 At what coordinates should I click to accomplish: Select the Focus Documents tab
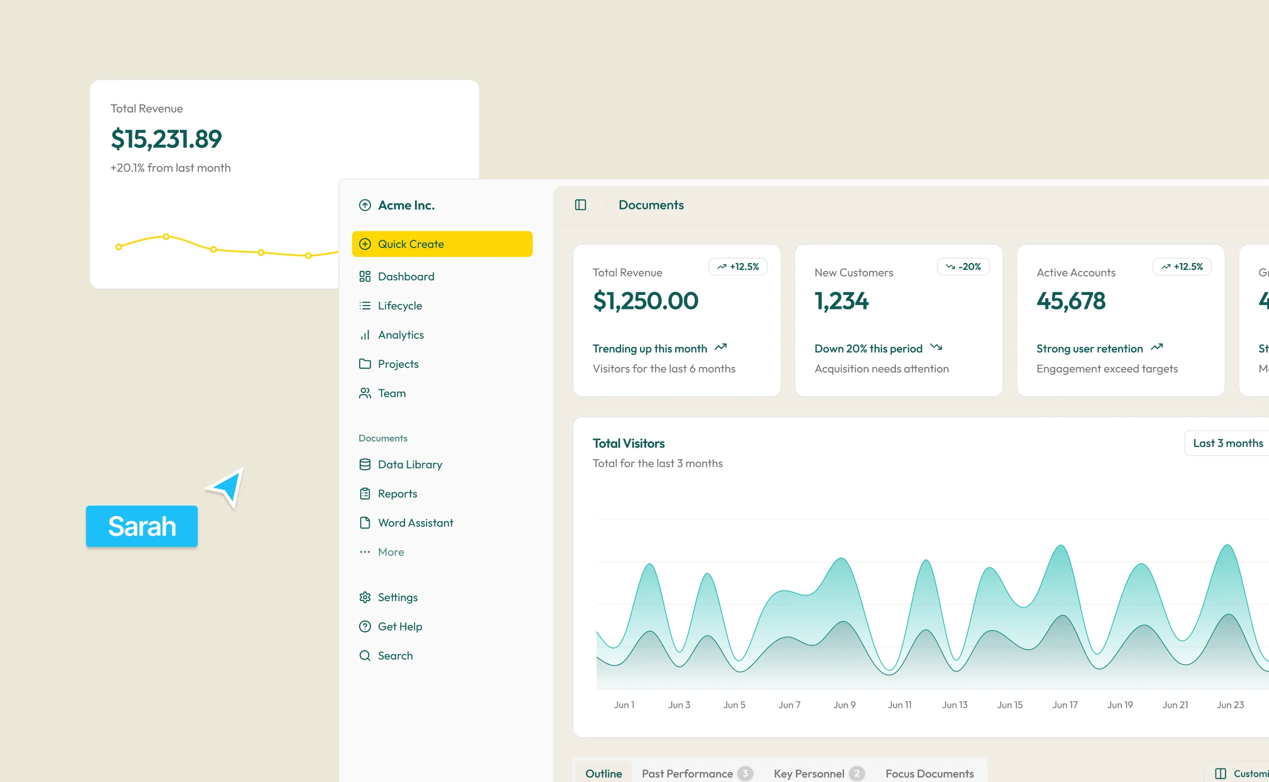tap(929, 773)
